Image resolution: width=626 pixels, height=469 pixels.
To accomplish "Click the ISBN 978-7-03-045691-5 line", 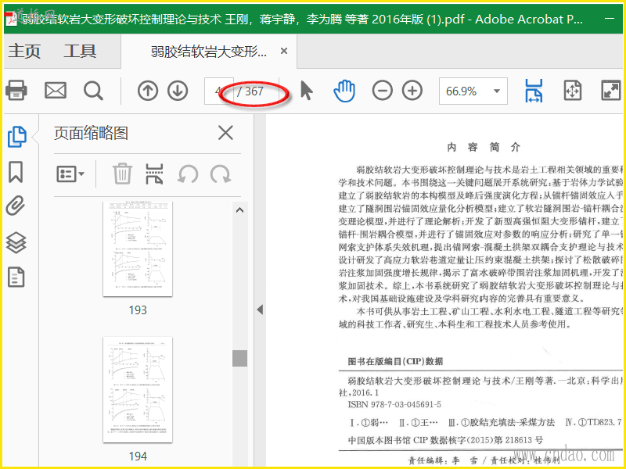I will click(394, 404).
